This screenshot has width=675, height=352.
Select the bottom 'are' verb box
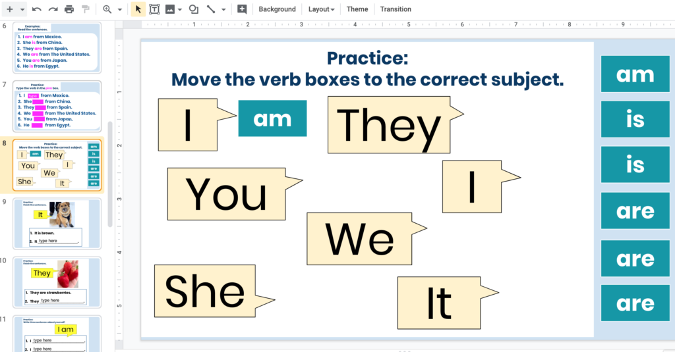(635, 303)
